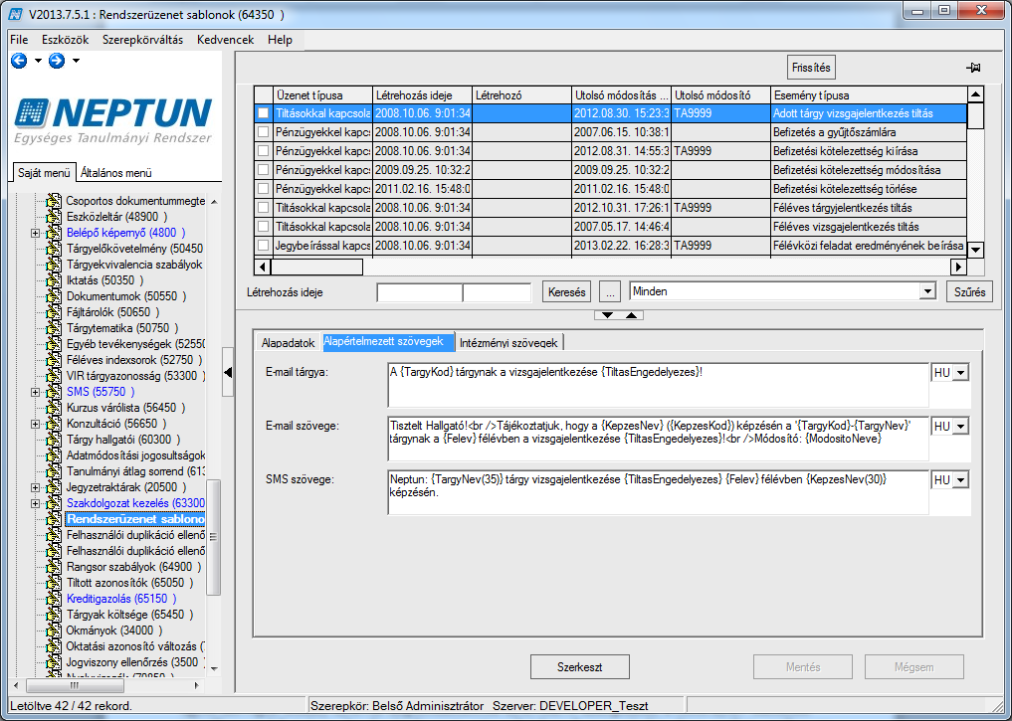Click the left-arrow handle that collapses the menu panel

pyautogui.click(x=228, y=372)
